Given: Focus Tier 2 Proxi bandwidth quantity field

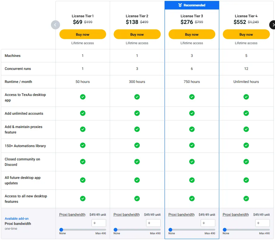Looking at the screenshot, I should (x=153, y=223).
